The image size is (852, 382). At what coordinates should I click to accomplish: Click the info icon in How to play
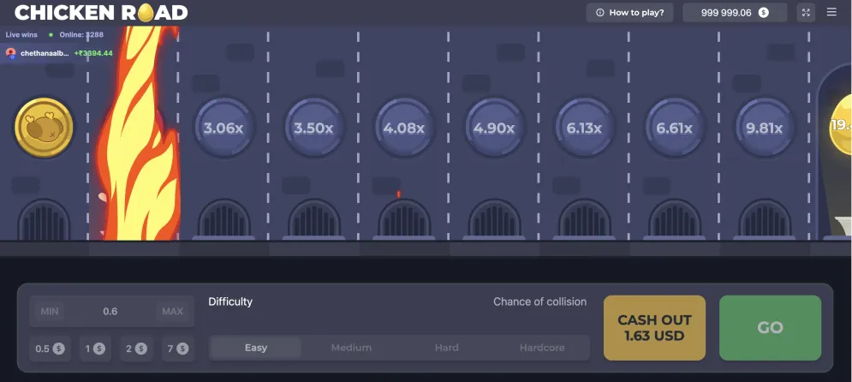click(600, 13)
